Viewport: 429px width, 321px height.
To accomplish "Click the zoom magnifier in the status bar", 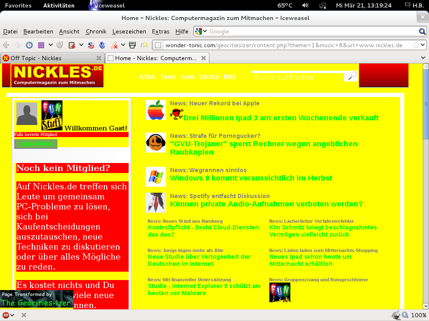I will (405, 315).
